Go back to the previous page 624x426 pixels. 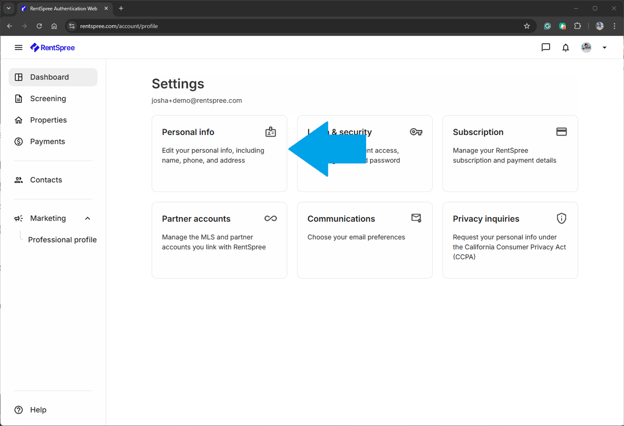click(x=10, y=26)
